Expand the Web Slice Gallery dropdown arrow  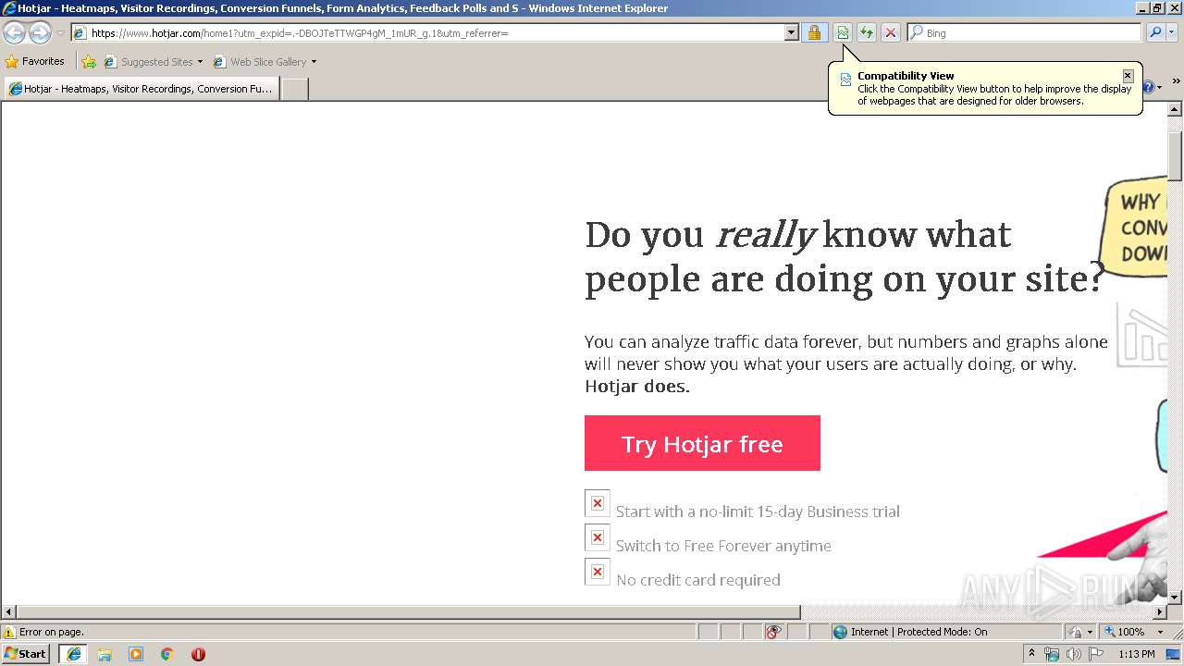(314, 62)
